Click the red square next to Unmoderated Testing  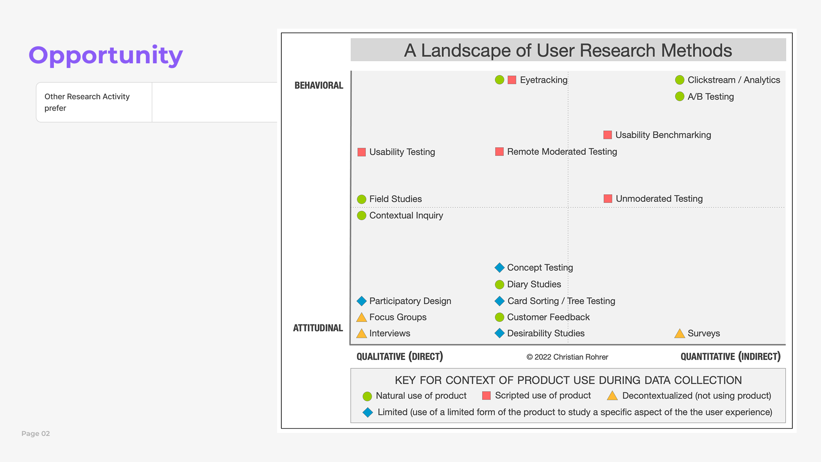(x=608, y=198)
